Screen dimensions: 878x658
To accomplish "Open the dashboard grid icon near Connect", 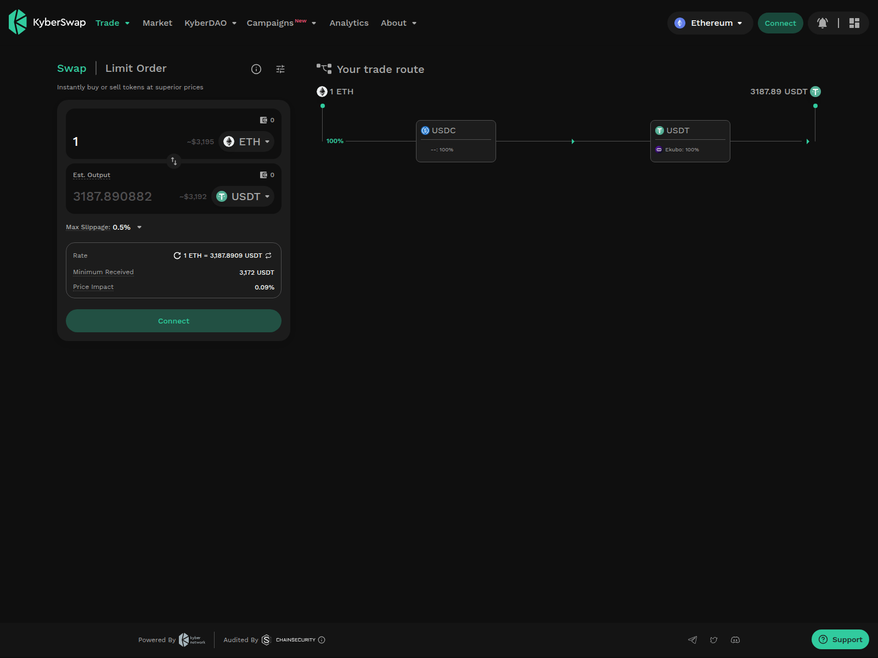I will (854, 23).
